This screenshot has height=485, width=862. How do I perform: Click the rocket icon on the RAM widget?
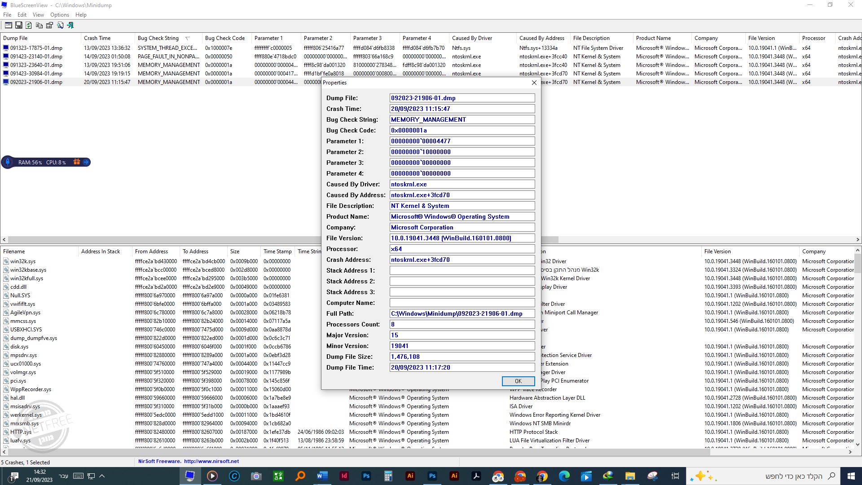tap(8, 162)
